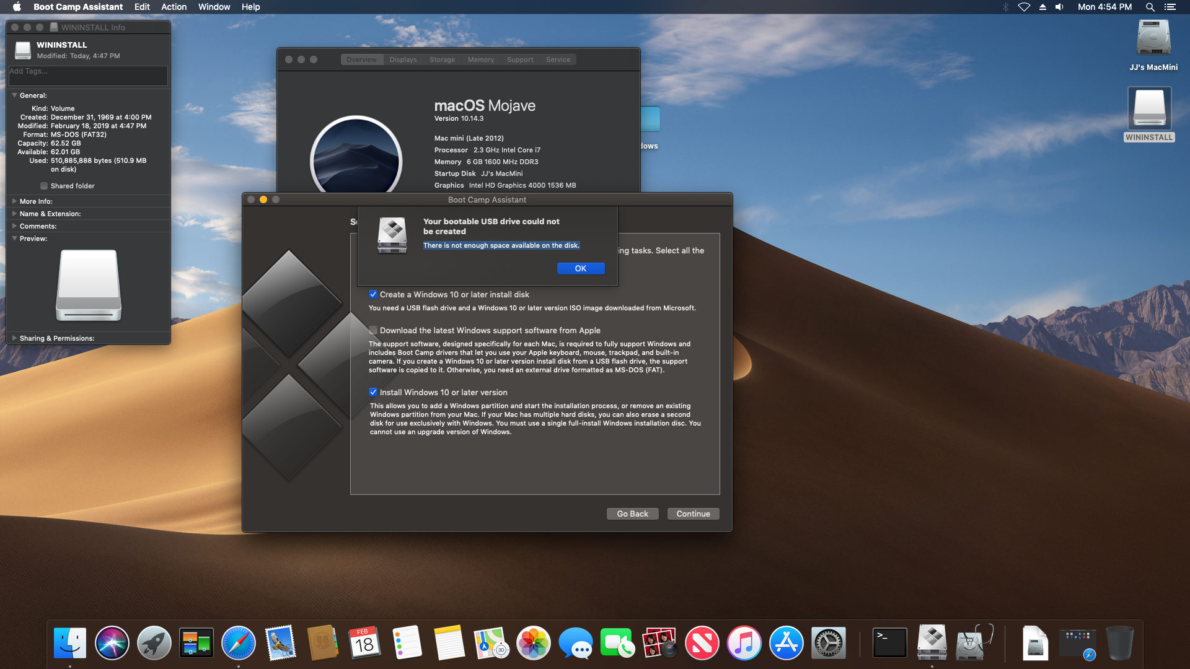Click the Storage tab in About This Mac
Screen dimensions: 1190x669
441,59
